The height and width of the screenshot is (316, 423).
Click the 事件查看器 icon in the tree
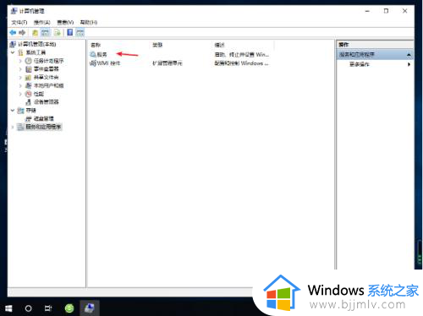28,69
